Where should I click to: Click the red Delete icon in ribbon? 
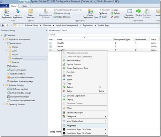[x=112, y=17]
